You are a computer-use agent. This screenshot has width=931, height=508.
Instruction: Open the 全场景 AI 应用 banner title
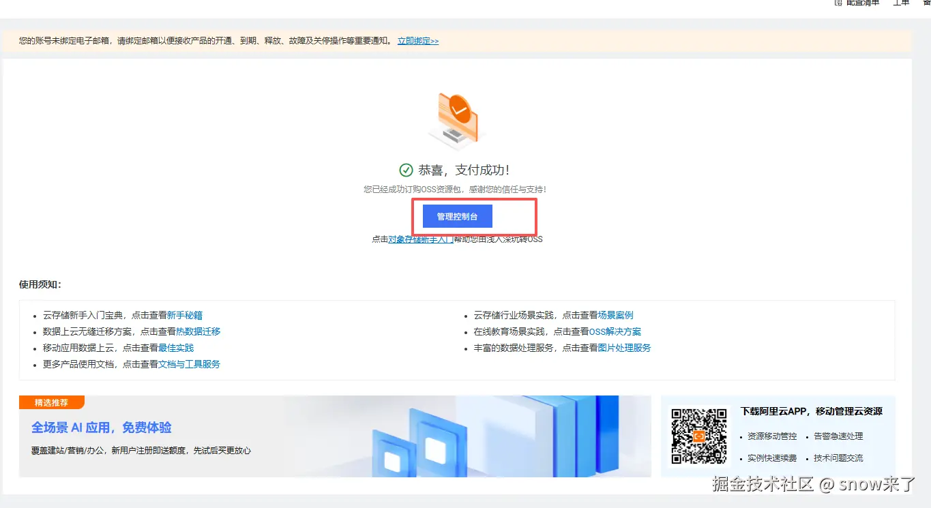point(102,428)
